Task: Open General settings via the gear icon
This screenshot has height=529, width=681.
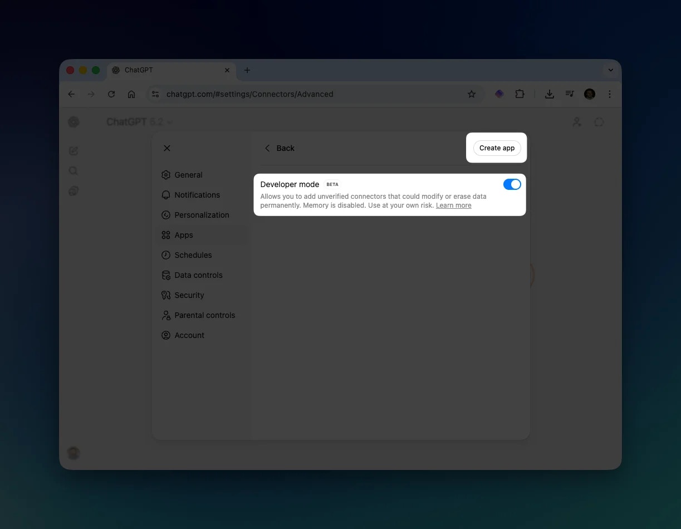Action: pos(166,175)
